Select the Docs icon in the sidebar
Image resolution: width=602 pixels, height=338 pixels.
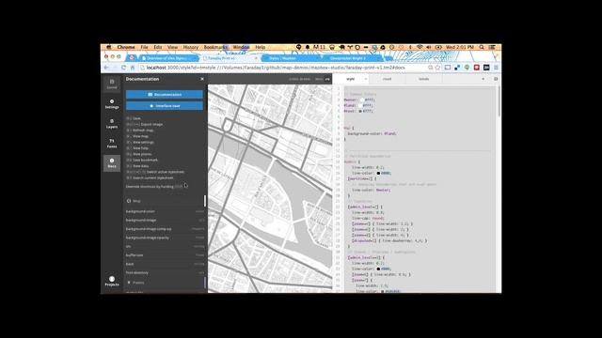(112, 163)
